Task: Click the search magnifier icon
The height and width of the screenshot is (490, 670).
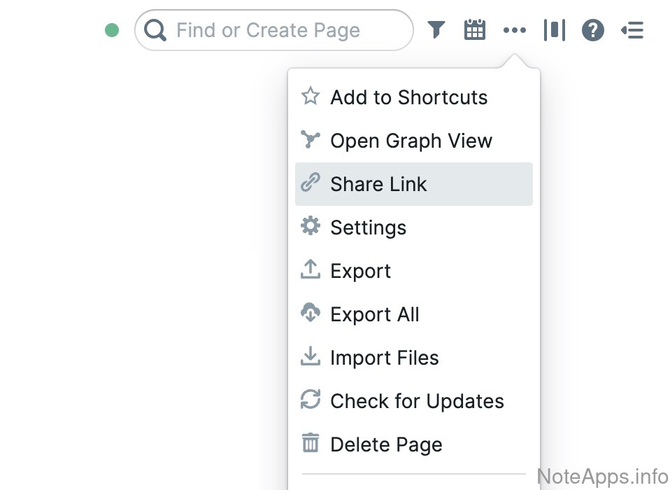Action: pyautogui.click(x=155, y=30)
